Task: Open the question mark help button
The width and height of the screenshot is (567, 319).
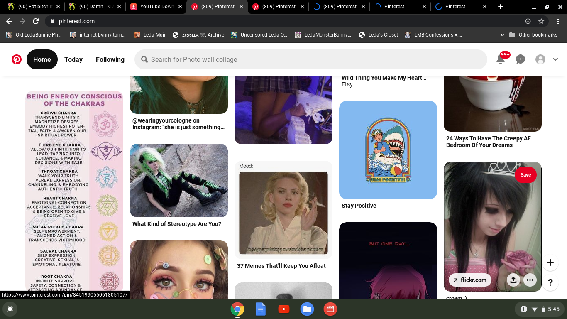Action: 550,282
